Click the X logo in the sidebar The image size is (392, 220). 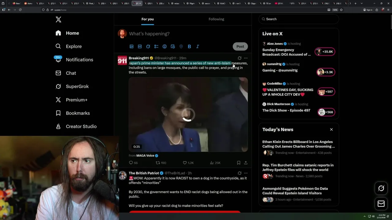click(58, 20)
